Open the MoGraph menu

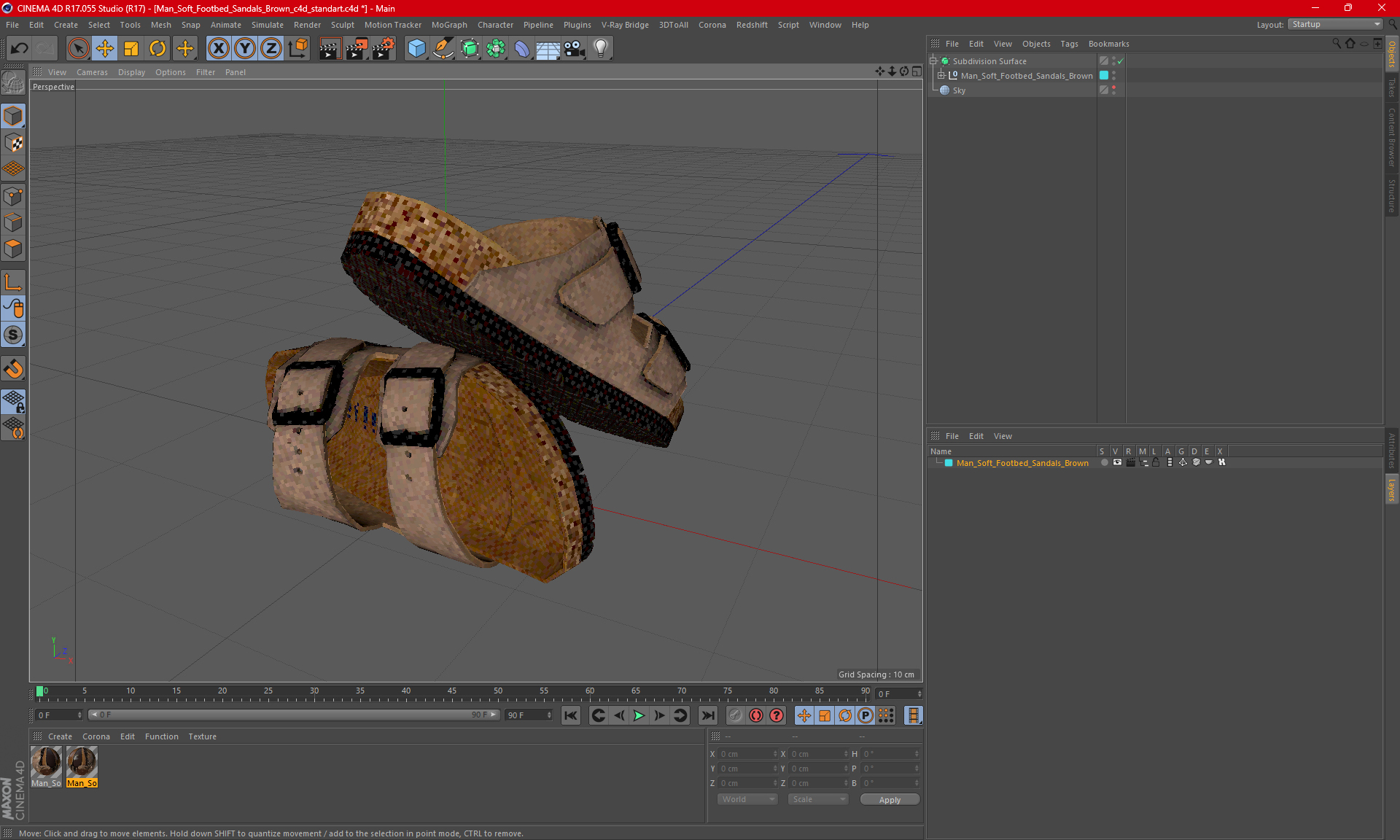pyautogui.click(x=448, y=25)
